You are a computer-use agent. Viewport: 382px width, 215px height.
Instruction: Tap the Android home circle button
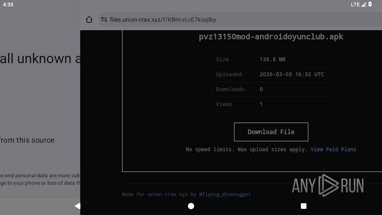191,206
